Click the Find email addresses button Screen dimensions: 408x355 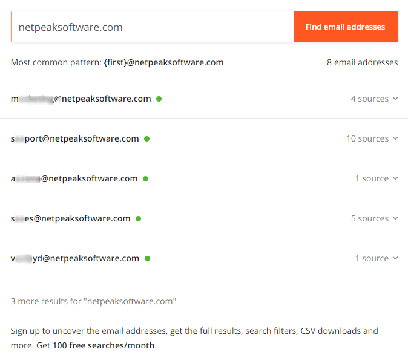point(346,27)
